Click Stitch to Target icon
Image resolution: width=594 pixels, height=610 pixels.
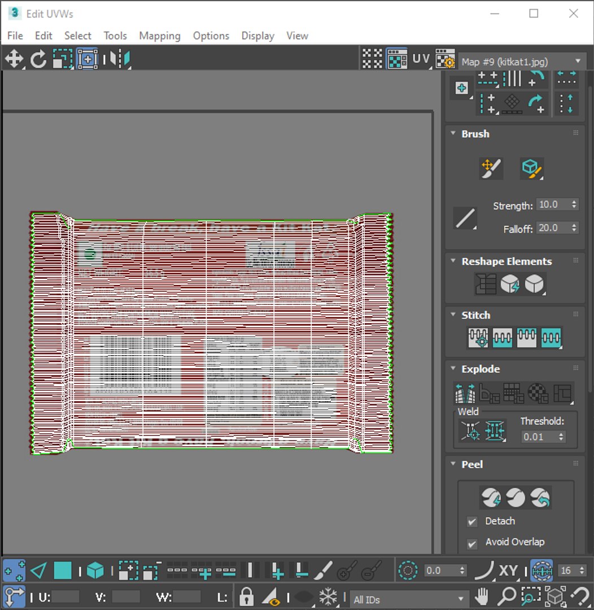[x=478, y=337]
